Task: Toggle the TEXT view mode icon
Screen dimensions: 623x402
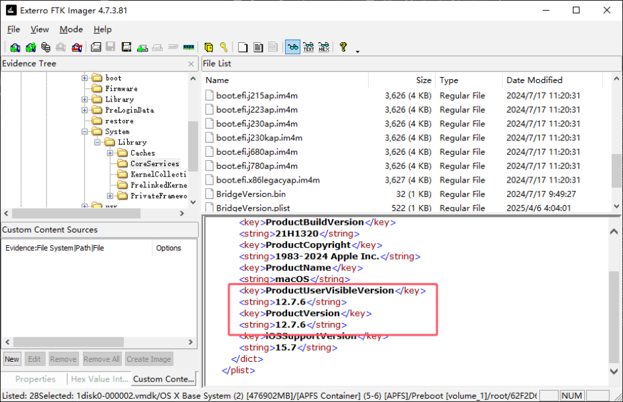Action: (x=308, y=47)
